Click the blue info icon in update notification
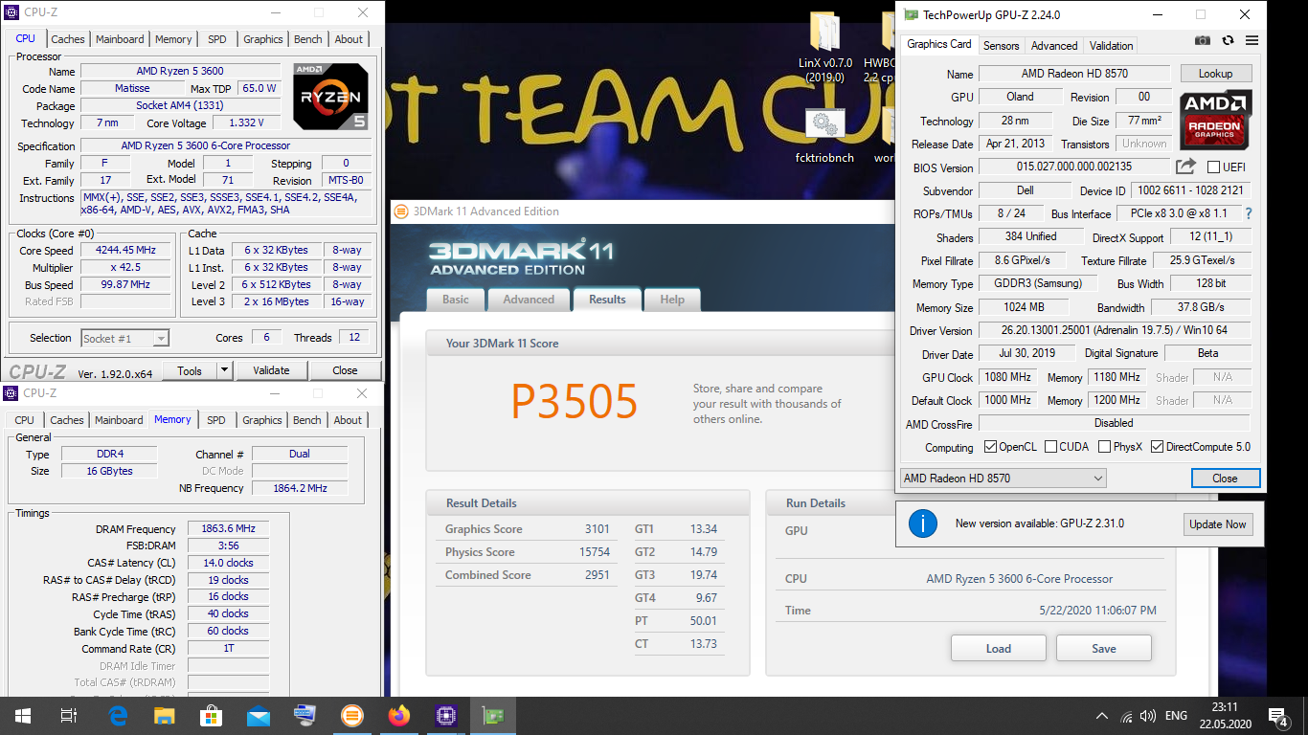This screenshot has height=735, width=1308. coord(922,523)
